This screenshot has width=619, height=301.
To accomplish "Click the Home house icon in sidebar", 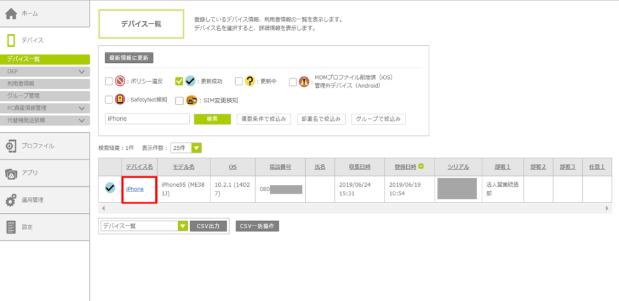I will coord(11,13).
